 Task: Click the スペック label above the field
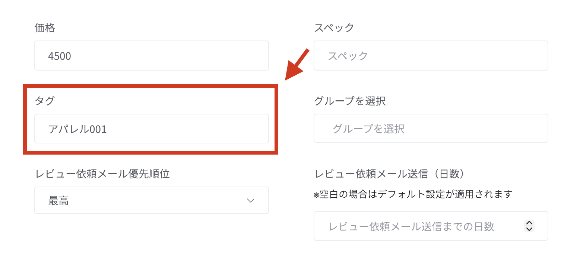[x=334, y=27]
